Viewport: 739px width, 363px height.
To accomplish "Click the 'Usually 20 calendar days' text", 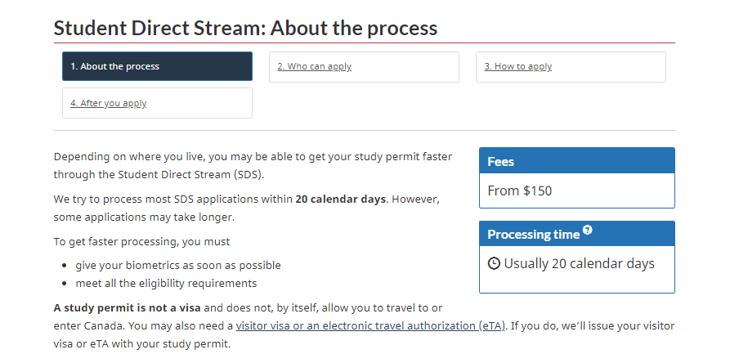I will click(579, 263).
